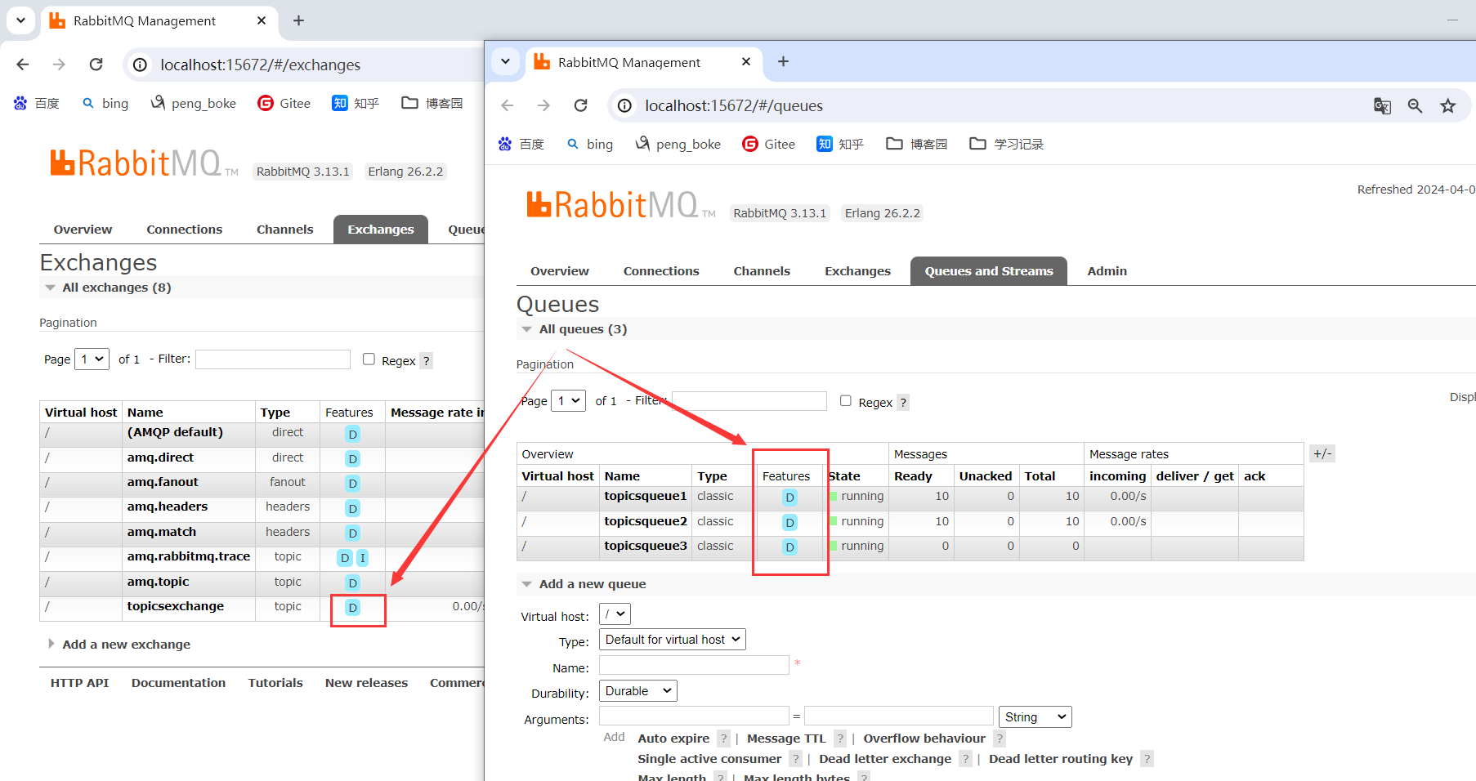Click the Single active consumer argument link
The height and width of the screenshot is (781, 1476).
709,759
